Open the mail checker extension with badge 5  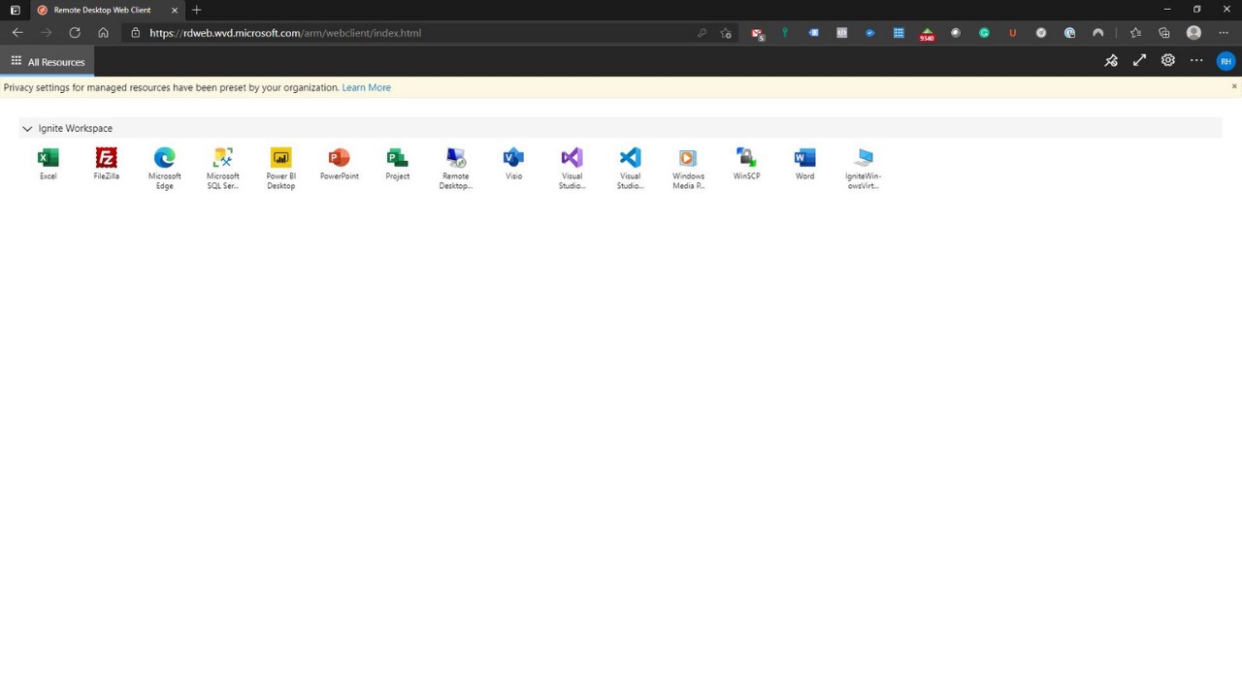[758, 33]
